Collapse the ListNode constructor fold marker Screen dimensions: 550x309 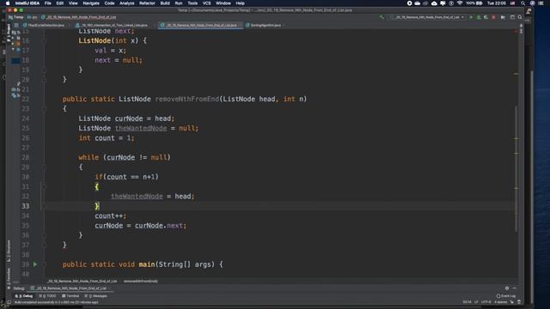point(44,40)
